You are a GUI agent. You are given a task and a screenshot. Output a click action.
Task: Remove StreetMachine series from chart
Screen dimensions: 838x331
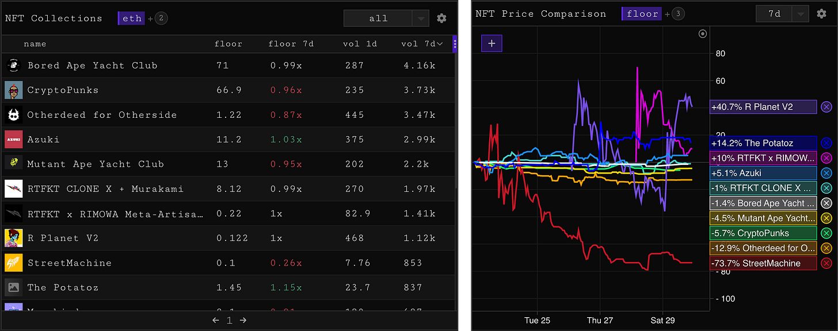tap(826, 263)
